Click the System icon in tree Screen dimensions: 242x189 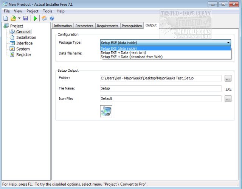pos(12,49)
